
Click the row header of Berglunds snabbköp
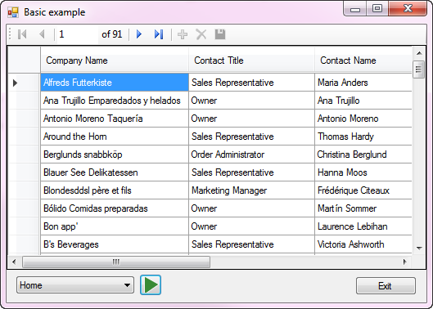(x=24, y=154)
